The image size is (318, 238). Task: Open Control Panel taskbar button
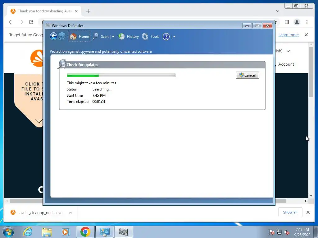(104, 232)
